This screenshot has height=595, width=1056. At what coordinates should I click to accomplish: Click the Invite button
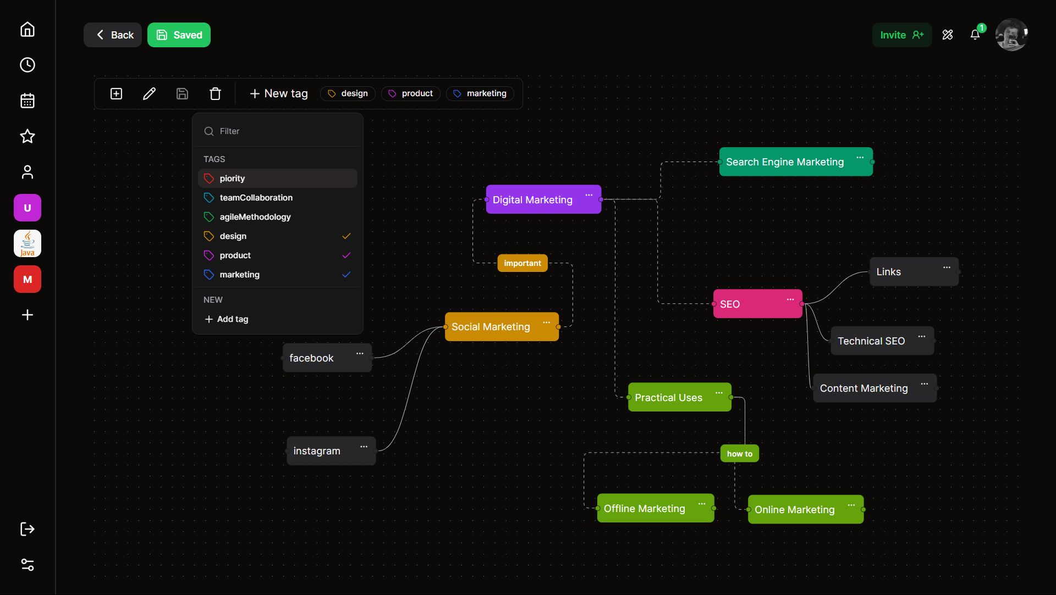[901, 35]
